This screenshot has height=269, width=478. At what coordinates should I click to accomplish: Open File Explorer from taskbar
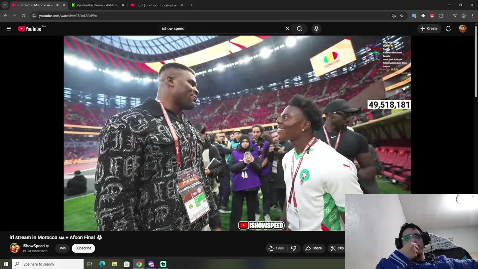tap(114, 264)
